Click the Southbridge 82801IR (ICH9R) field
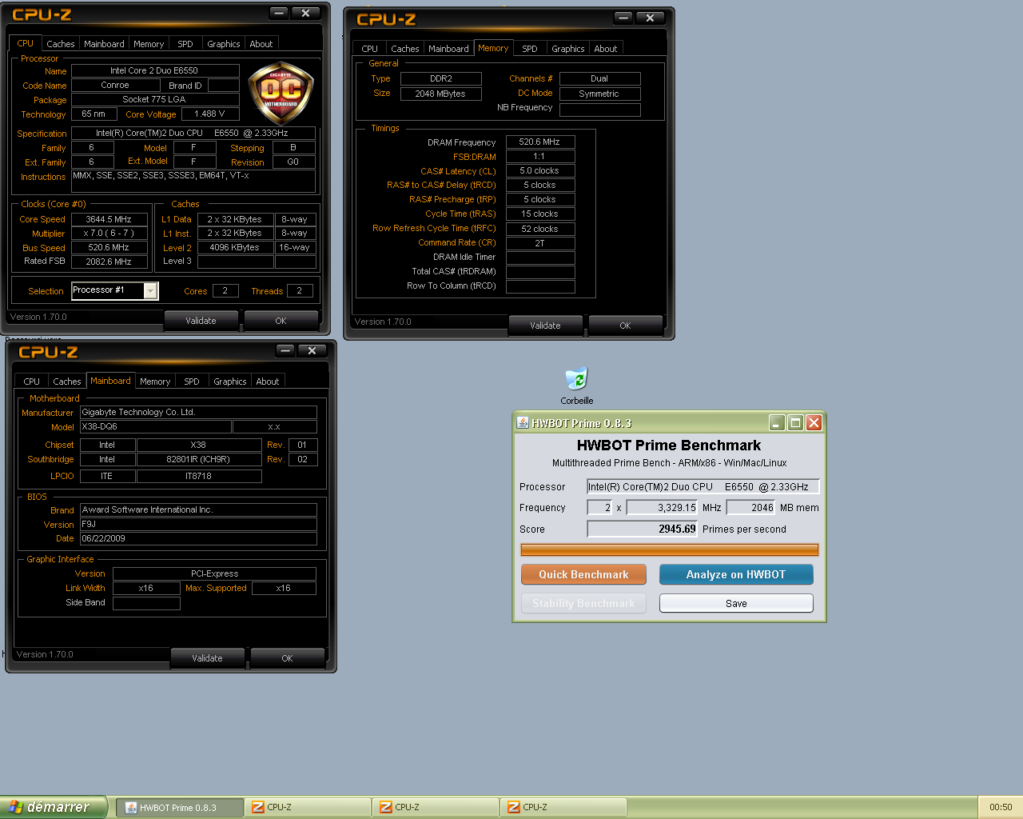Viewport: 1023px width, 819px height. (199, 459)
